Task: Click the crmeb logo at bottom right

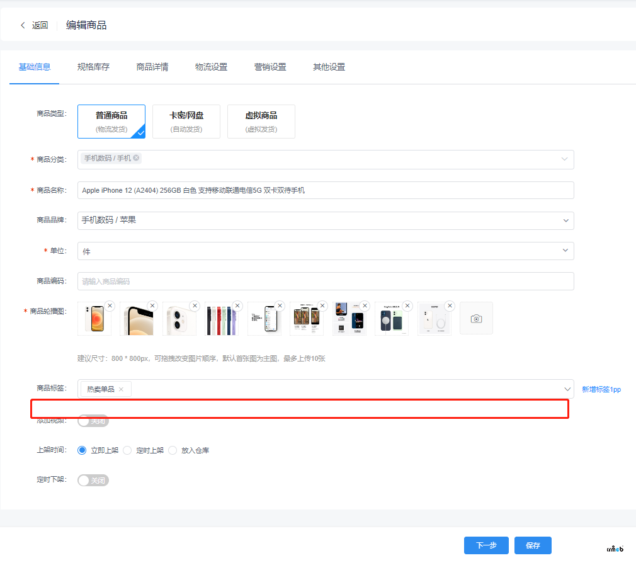Action: [x=615, y=549]
